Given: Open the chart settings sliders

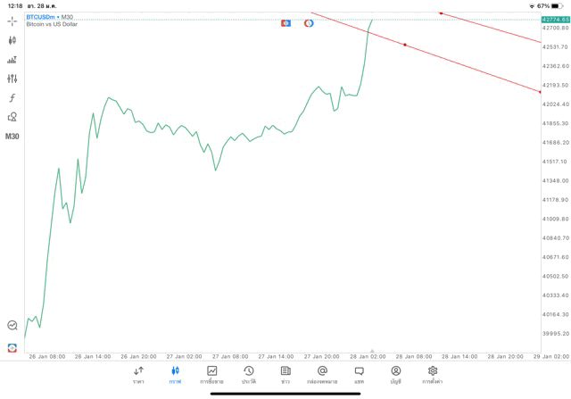Looking at the screenshot, I should [12, 79].
